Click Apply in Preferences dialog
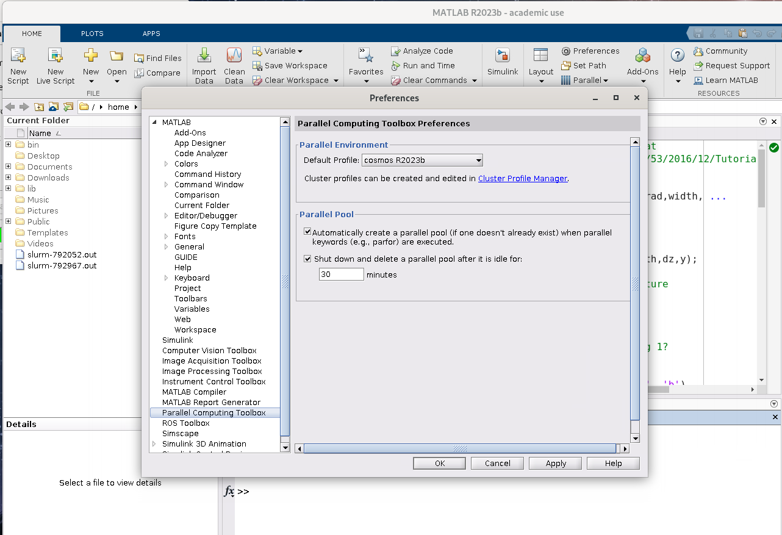Viewport: 782px width, 535px height. [556, 464]
